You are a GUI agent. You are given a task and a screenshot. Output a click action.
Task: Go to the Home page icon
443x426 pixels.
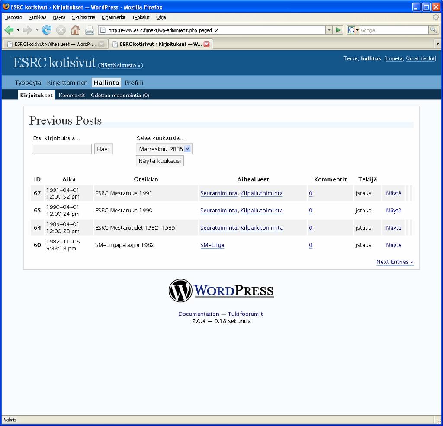pos(75,30)
